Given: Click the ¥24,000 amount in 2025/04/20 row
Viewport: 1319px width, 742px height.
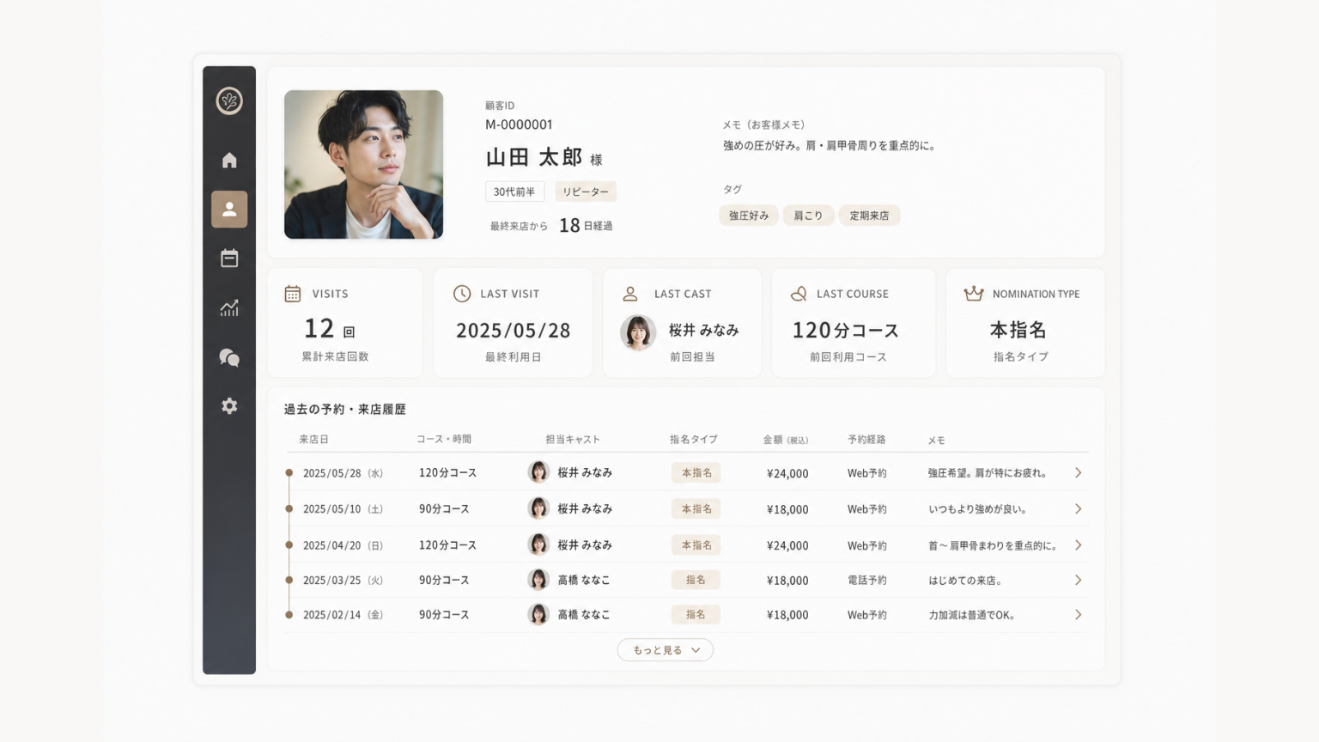Looking at the screenshot, I should tap(787, 545).
